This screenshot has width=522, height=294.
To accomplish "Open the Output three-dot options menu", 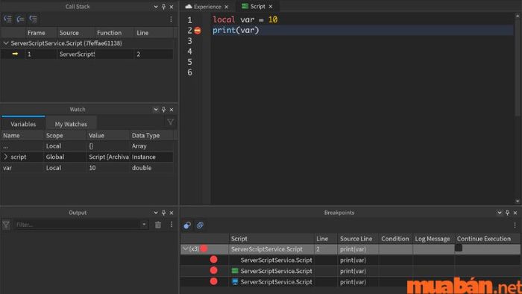I will tap(172, 225).
